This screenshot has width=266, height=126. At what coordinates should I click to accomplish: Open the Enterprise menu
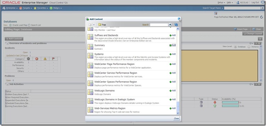[x=10, y=8]
